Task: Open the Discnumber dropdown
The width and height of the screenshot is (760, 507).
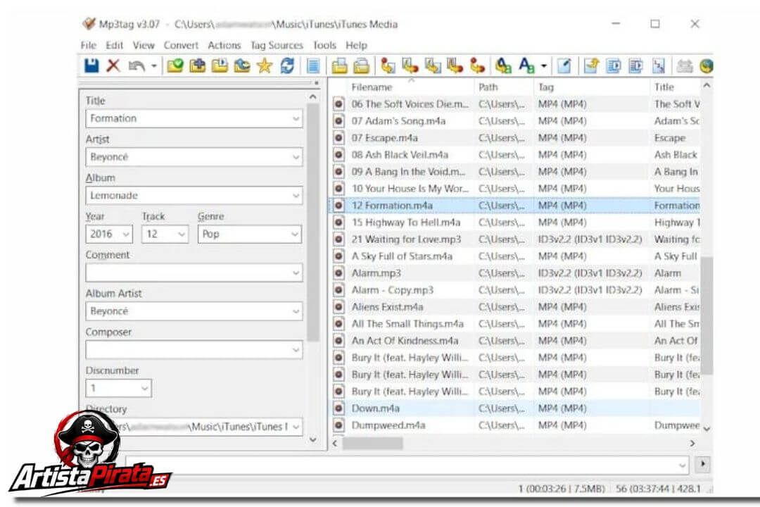Action: coord(144,388)
